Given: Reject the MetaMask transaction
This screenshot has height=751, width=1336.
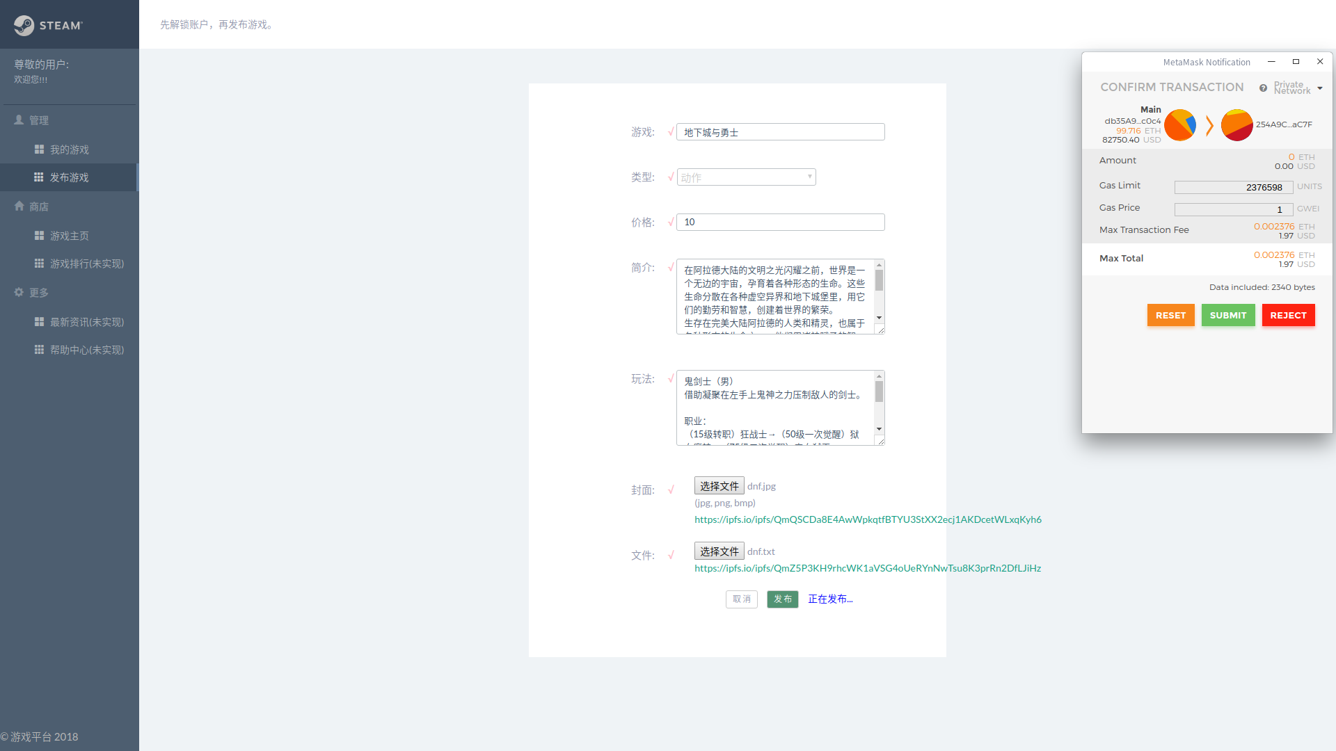Looking at the screenshot, I should coord(1288,315).
